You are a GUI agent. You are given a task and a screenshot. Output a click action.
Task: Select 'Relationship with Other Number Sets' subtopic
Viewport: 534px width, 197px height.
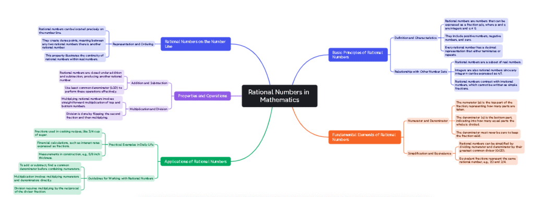coord(421,72)
